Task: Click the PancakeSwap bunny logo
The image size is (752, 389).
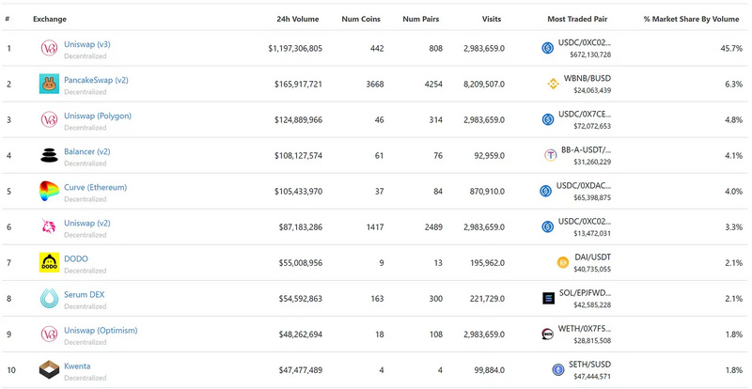Action: 49,85
